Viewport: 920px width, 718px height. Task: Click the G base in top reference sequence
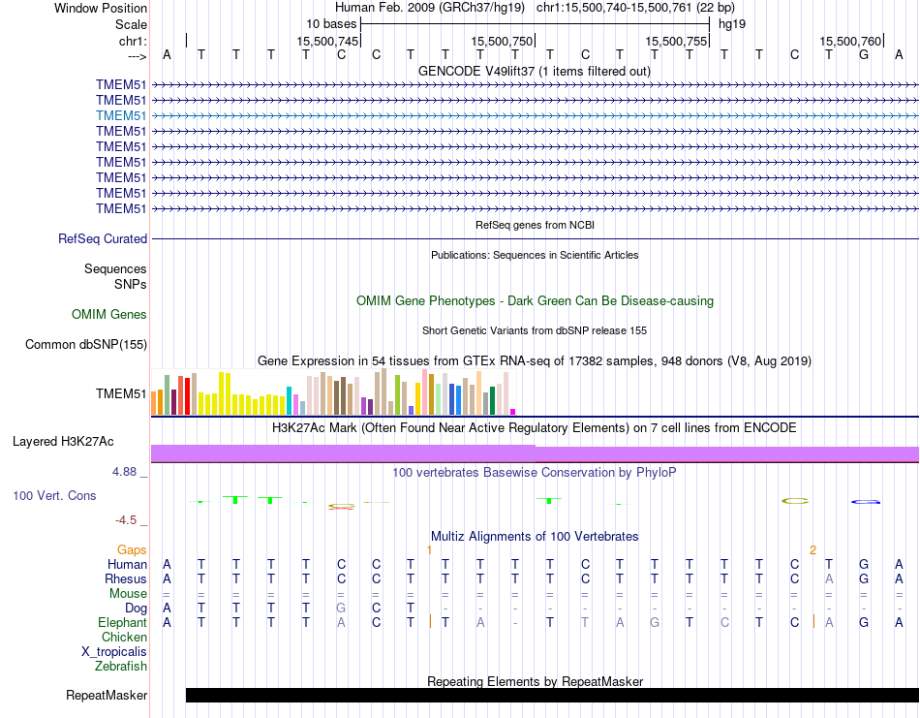point(864,54)
